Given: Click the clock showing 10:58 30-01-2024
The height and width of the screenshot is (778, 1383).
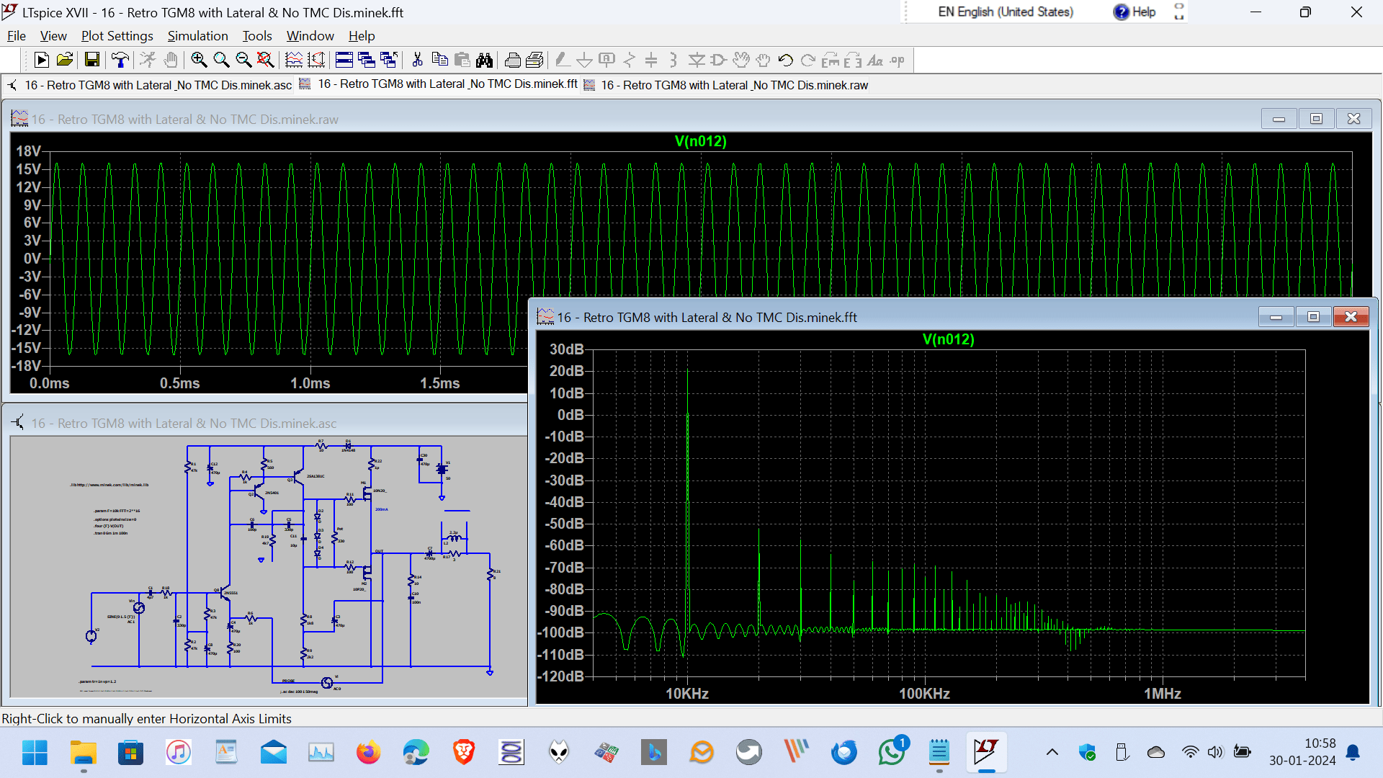Looking at the screenshot, I should (x=1302, y=752).
